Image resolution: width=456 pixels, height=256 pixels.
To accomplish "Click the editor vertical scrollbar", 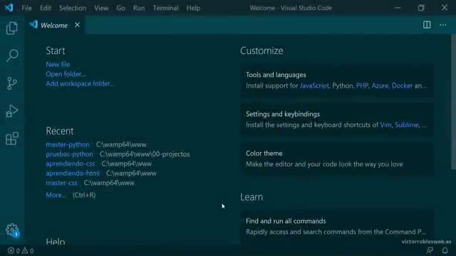I will tap(453, 102).
